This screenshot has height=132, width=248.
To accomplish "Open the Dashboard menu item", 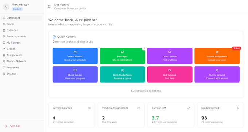I will point(22,18).
